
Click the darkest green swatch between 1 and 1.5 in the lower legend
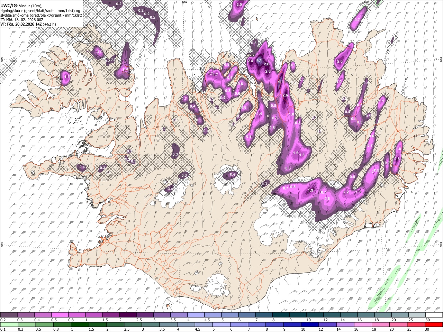click(80, 325)
